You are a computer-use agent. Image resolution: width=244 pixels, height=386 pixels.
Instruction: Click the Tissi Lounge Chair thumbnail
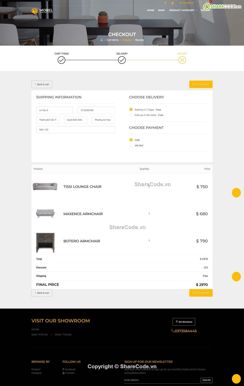click(45, 187)
